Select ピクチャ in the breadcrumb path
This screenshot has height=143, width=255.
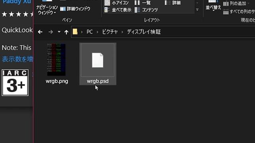110,32
